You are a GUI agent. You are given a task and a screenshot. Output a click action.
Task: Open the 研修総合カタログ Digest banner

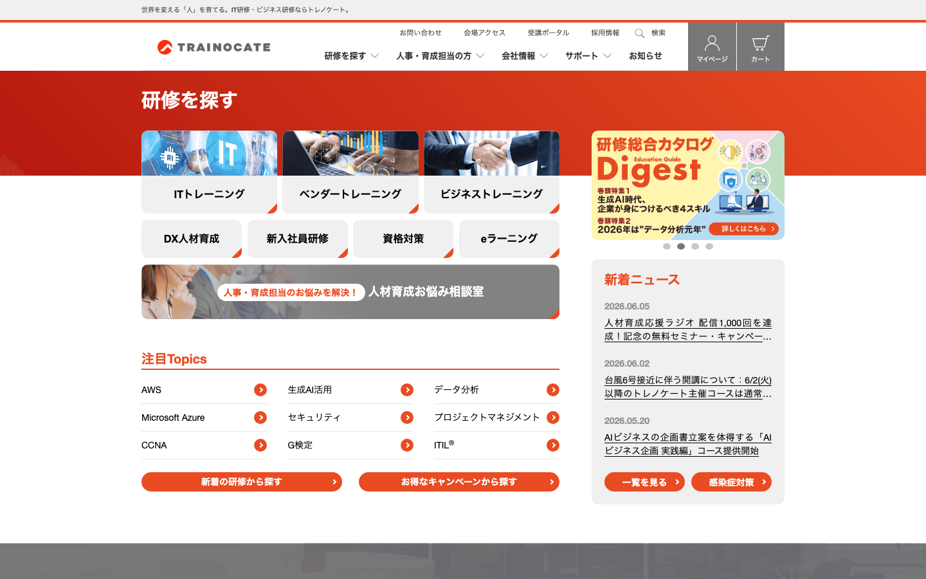pyautogui.click(x=688, y=185)
